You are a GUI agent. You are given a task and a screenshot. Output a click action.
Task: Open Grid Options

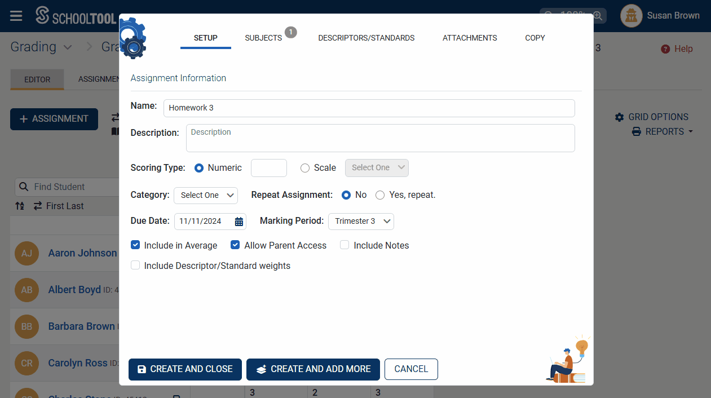tap(652, 117)
